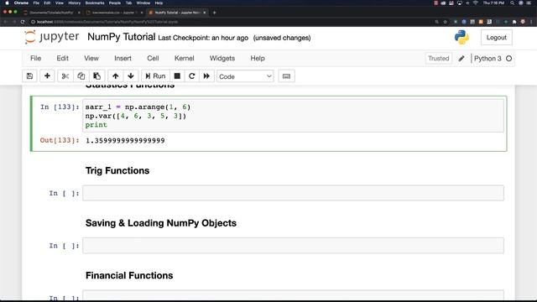Image resolution: width=537 pixels, height=302 pixels.
Task: Click the Saving & Loading NumPy Objects heading
Action: (161, 223)
